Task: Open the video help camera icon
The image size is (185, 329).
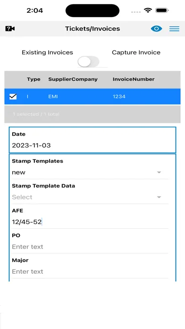Action: (x=10, y=28)
